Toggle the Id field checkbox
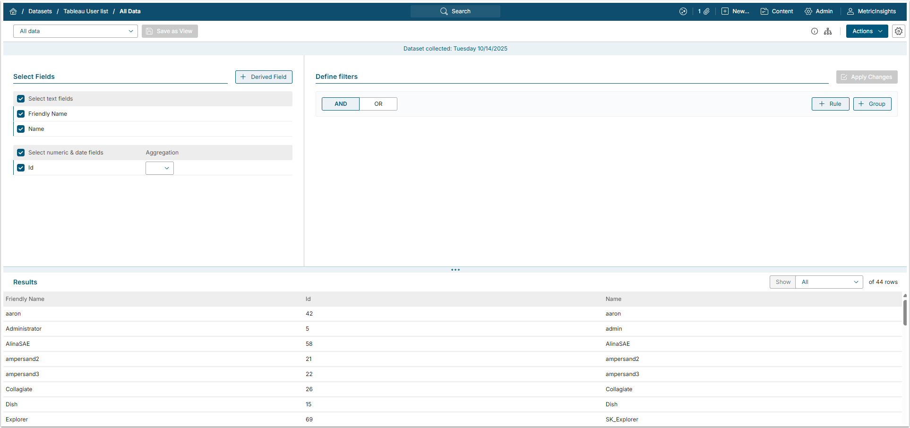Image resolution: width=910 pixels, height=428 pixels. tap(21, 168)
